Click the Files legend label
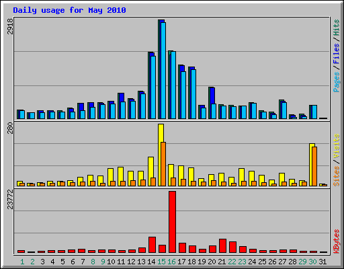 337,54
